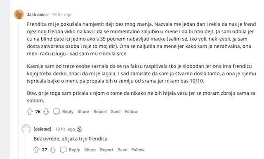
Task: Open Jastucnica's username profile link
Action: [x=38, y=14]
